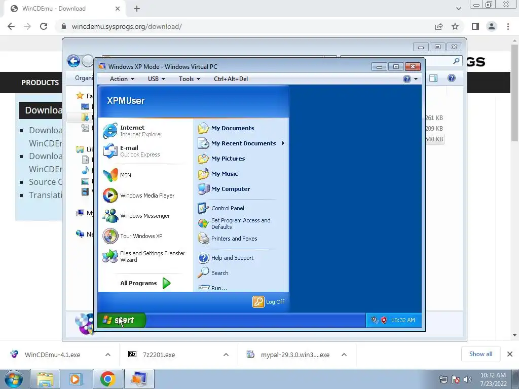Close the Chrome downloads bar
This screenshot has height=389, width=519.
(510, 354)
